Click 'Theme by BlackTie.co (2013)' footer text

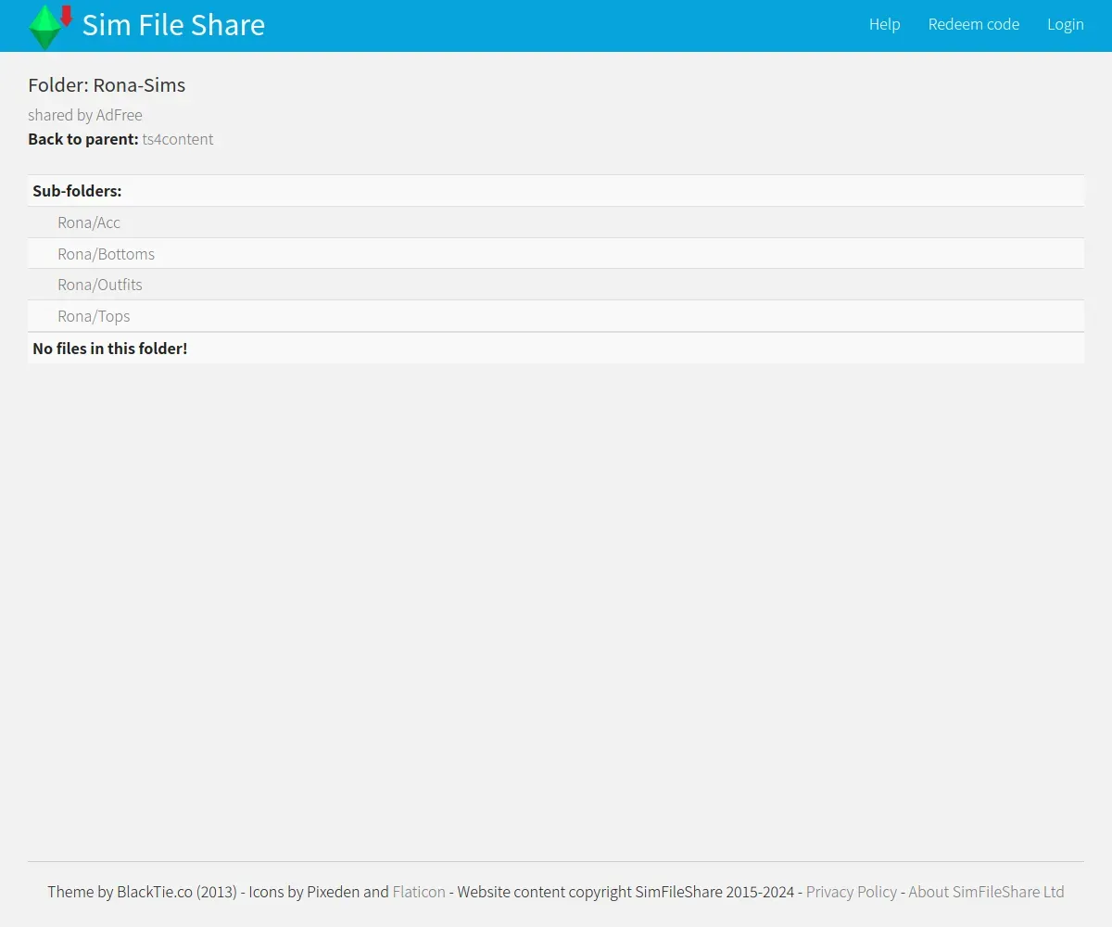point(142,892)
